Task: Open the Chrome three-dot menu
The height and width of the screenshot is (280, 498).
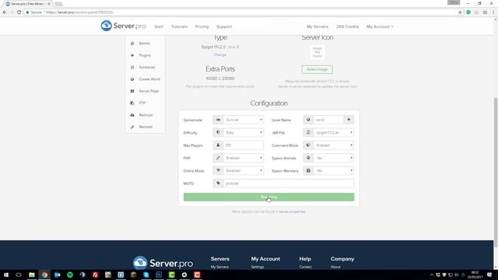Action: pos(493,12)
